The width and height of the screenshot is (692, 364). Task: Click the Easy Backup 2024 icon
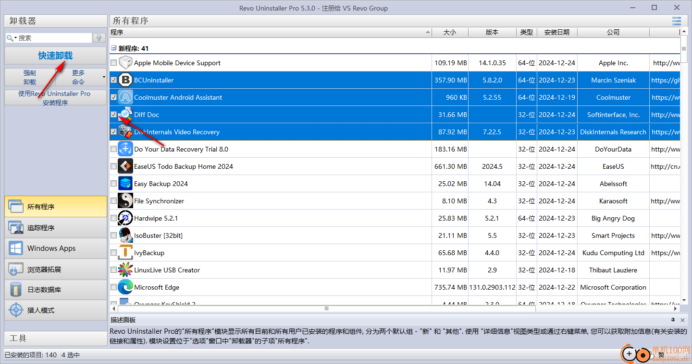125,184
